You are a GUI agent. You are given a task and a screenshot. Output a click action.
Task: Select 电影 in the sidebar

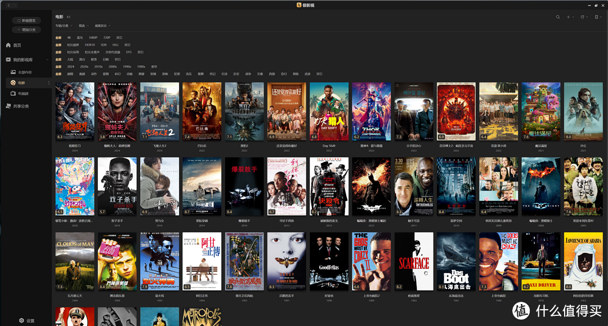[21, 83]
